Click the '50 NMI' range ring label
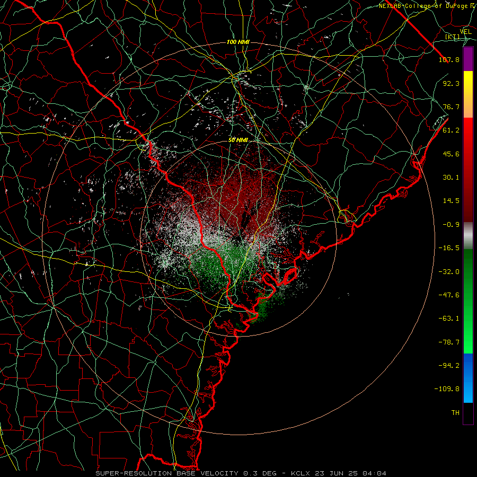Image resolution: width=477 pixels, height=477 pixels. 238,140
